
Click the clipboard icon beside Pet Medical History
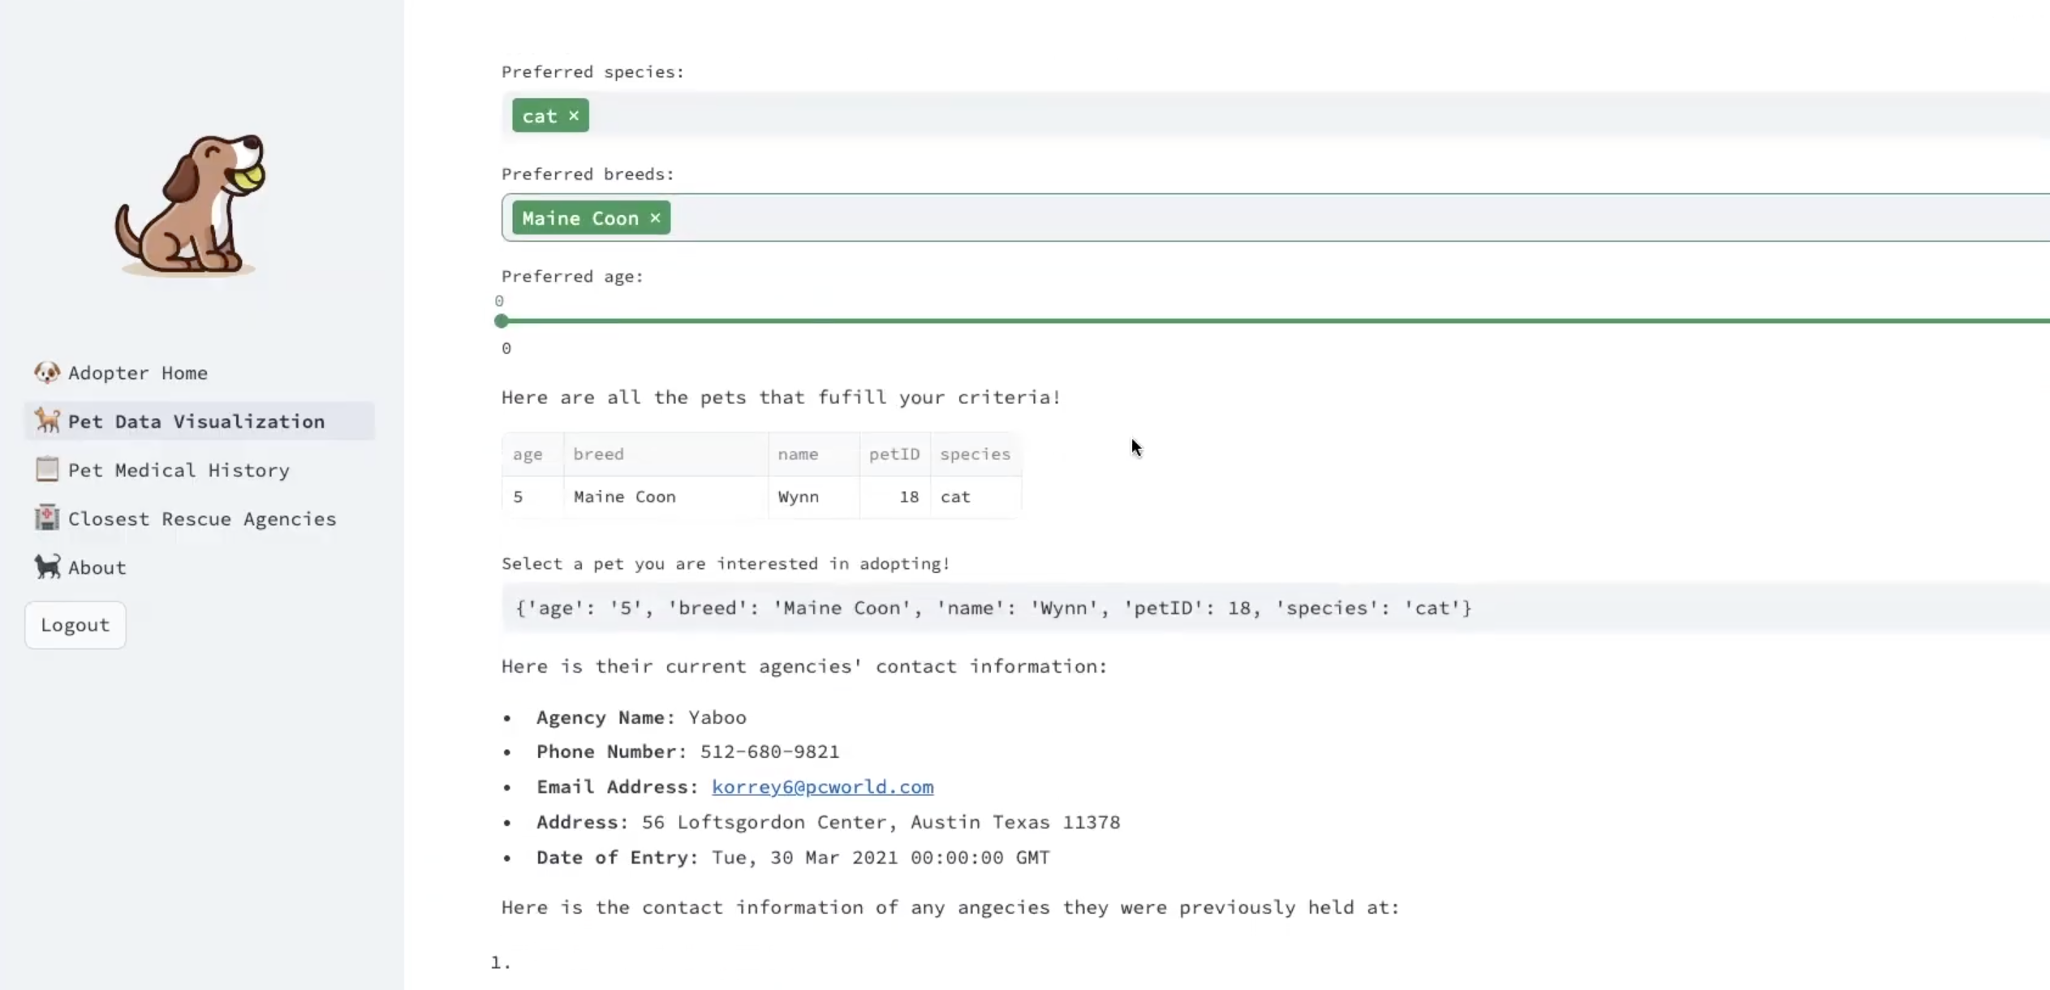coord(47,469)
